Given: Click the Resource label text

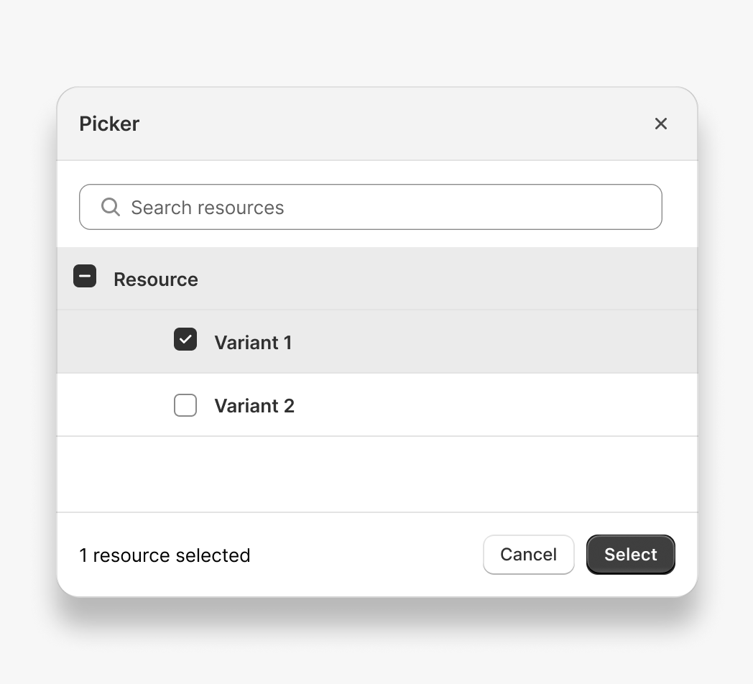Looking at the screenshot, I should [x=155, y=279].
